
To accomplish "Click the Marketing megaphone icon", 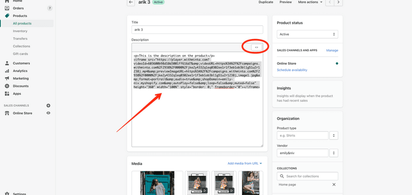I will tap(7, 79).
